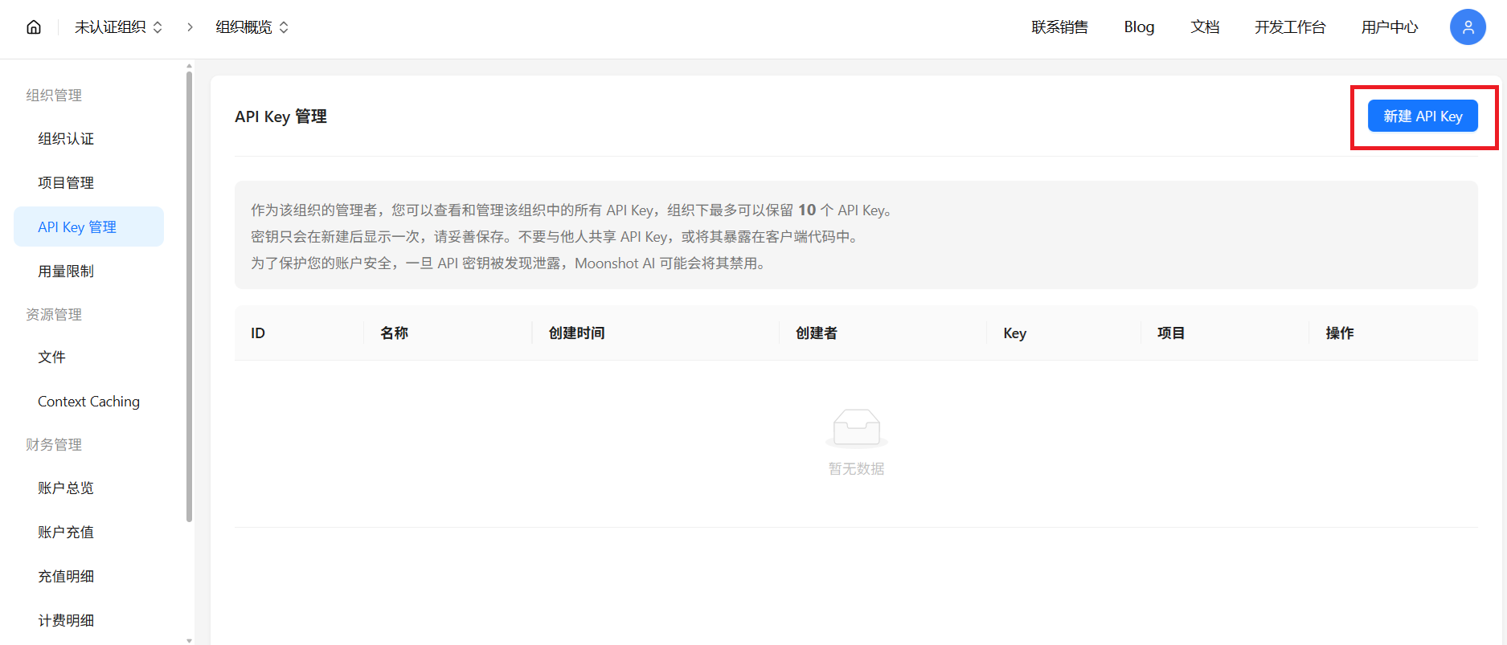
Task: Open 用户中心 in the top navigation
Action: [1390, 27]
